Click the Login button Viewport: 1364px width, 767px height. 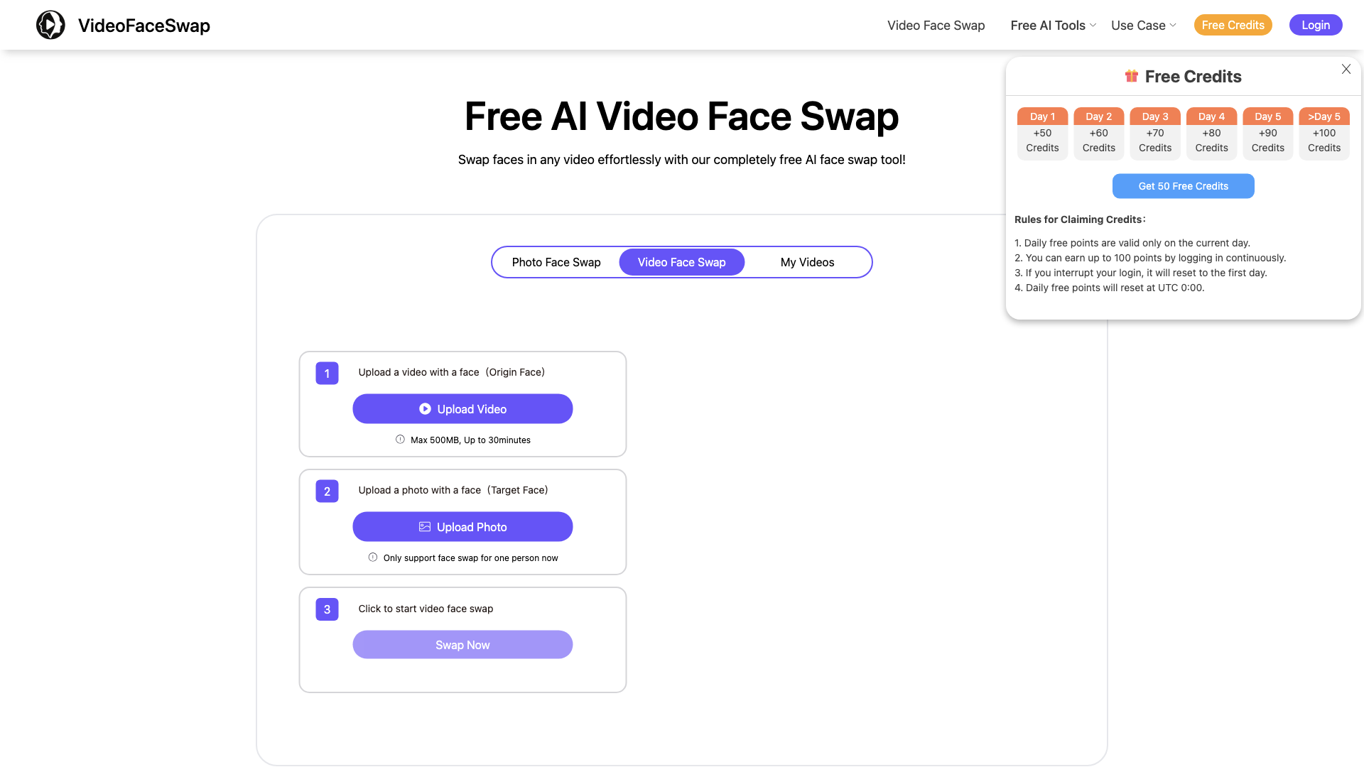[1315, 24]
